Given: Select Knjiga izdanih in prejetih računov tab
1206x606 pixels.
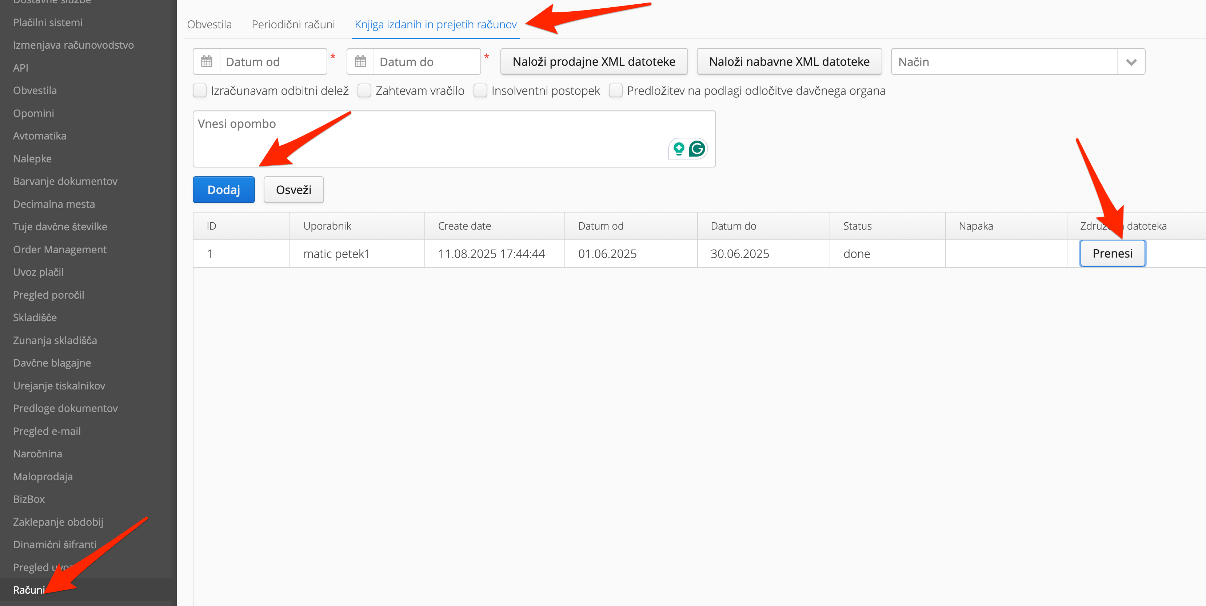Looking at the screenshot, I should pyautogui.click(x=435, y=24).
